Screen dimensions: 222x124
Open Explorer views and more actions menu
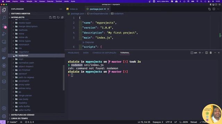pos(61,9)
